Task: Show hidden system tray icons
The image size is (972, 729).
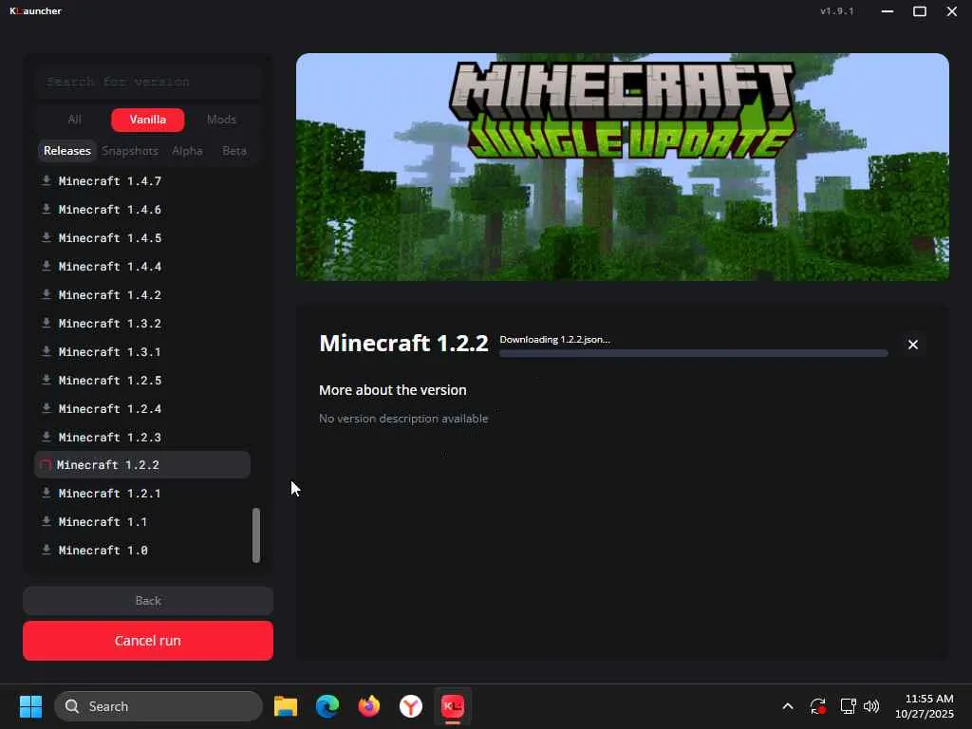Action: [x=788, y=706]
